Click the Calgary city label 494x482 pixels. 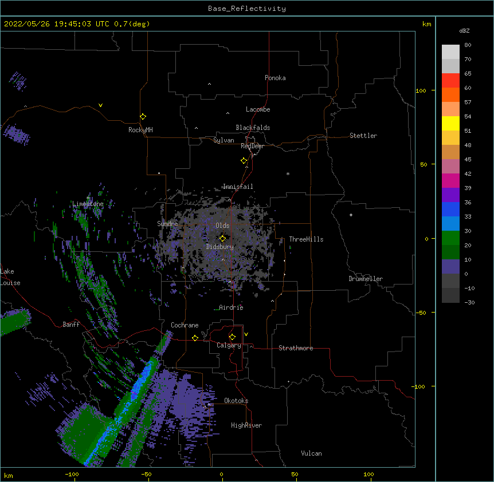click(x=229, y=345)
